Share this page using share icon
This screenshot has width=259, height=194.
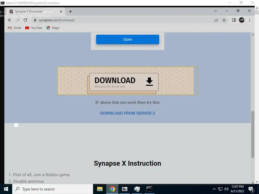[216, 20]
